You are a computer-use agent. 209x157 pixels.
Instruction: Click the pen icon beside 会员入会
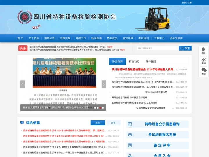click(x=130, y=156)
